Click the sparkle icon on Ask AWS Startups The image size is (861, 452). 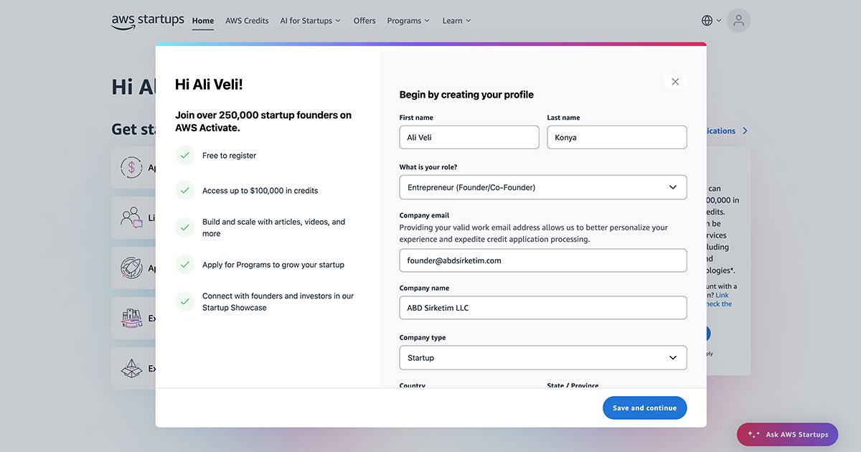pyautogui.click(x=753, y=435)
